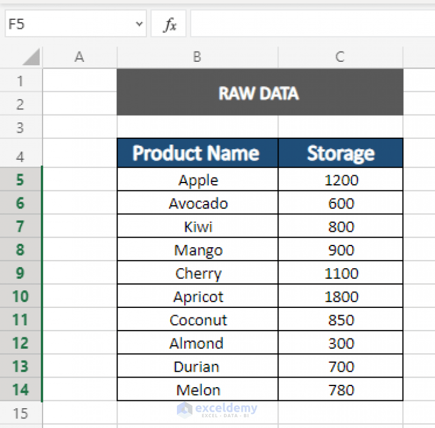
Task: Select column C header
Action: coord(340,57)
